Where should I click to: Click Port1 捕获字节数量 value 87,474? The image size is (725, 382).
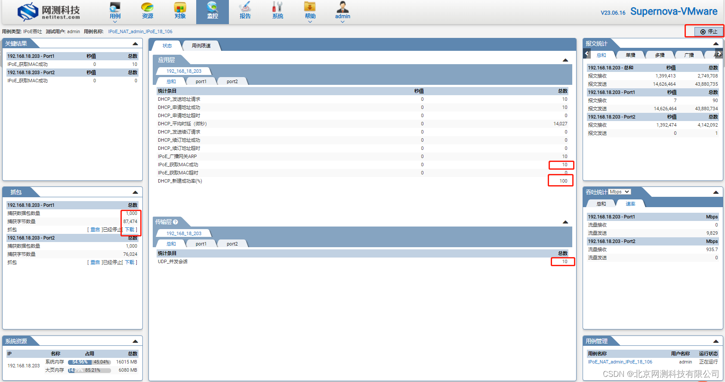(130, 221)
